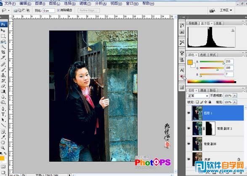
Task: Open the blend mode dropdown showing 正常
Action: pyautogui.click(x=198, y=96)
